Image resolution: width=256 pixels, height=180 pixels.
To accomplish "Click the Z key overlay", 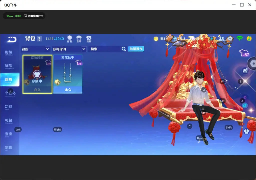I will pyautogui.click(x=242, y=101).
